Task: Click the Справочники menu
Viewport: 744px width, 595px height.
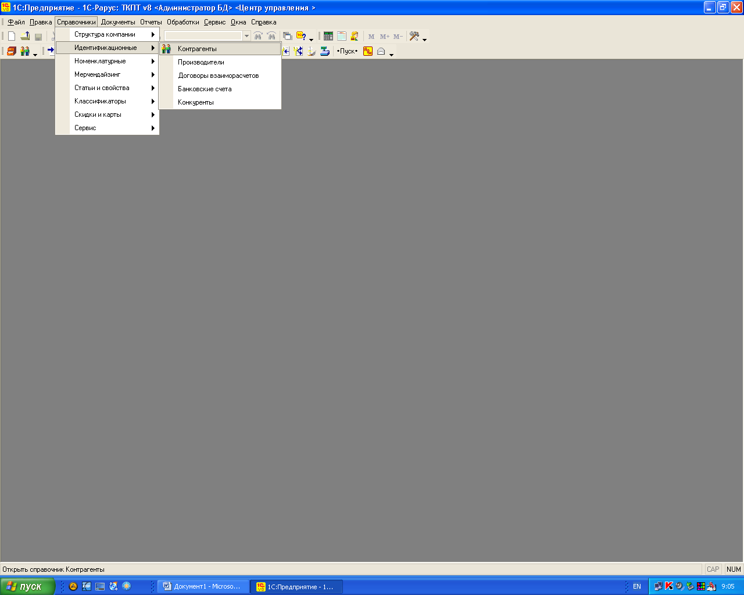Action: tap(76, 22)
